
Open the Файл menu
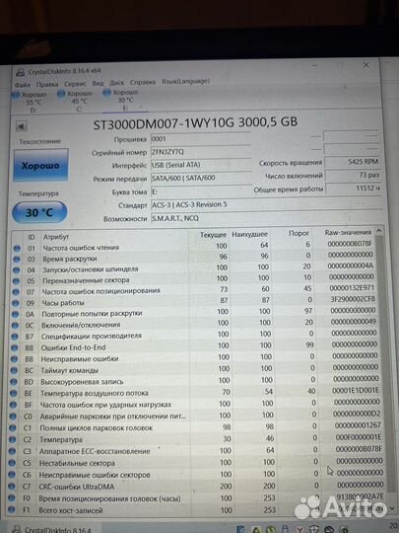(23, 84)
